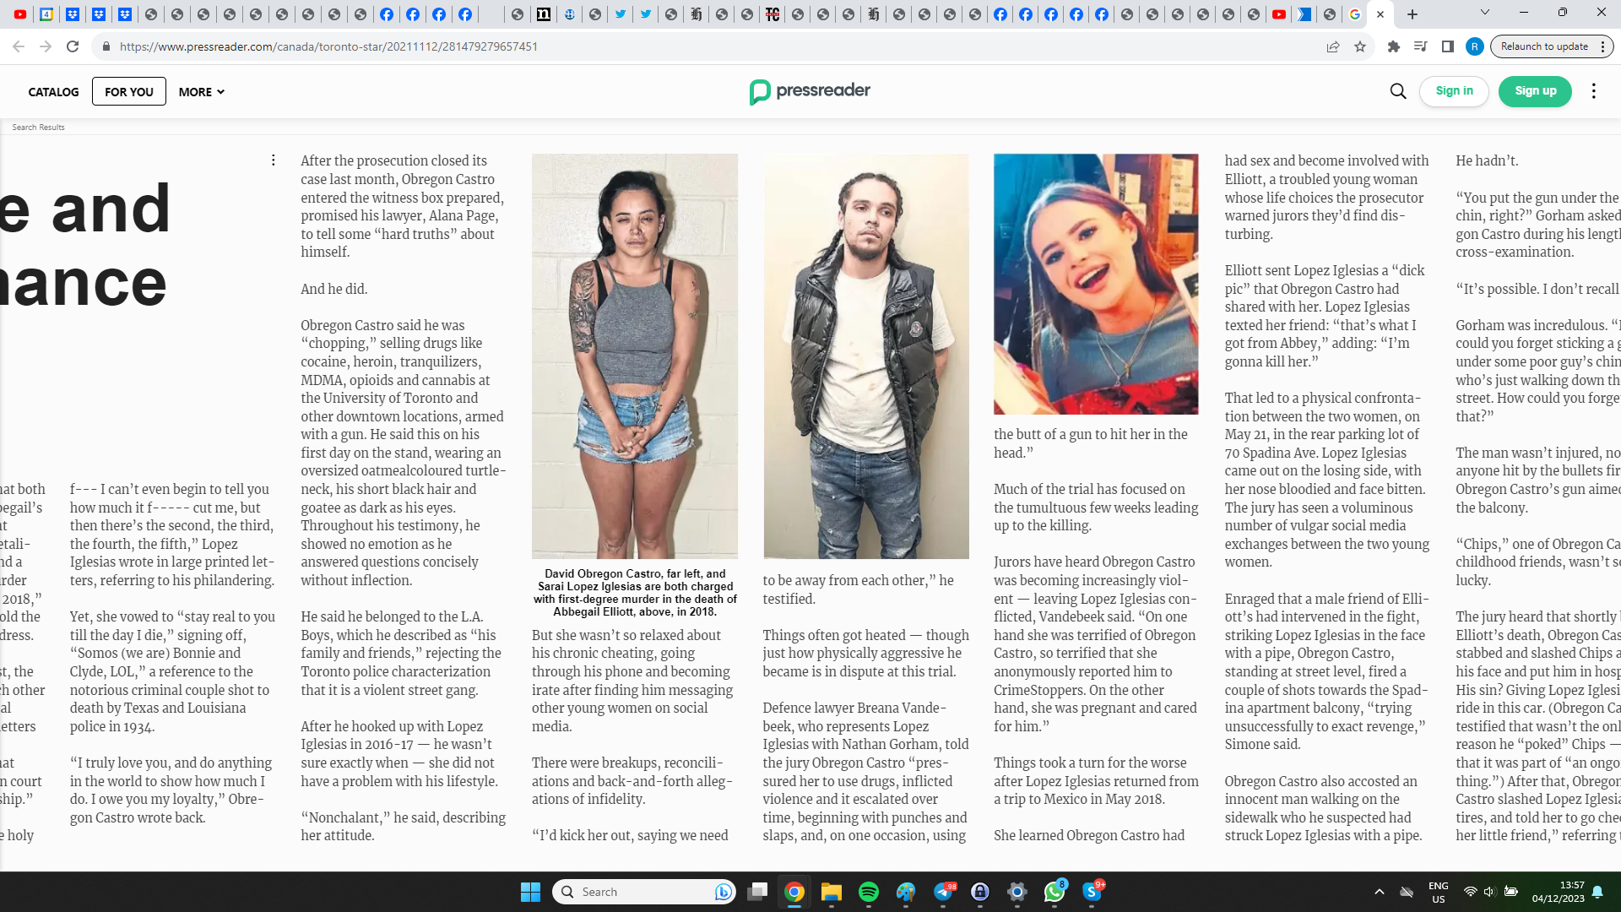
Task: Switch to the first Dropbox tab
Action: tap(73, 14)
